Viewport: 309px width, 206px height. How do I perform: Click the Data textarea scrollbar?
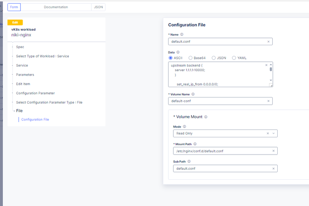(x=271, y=69)
